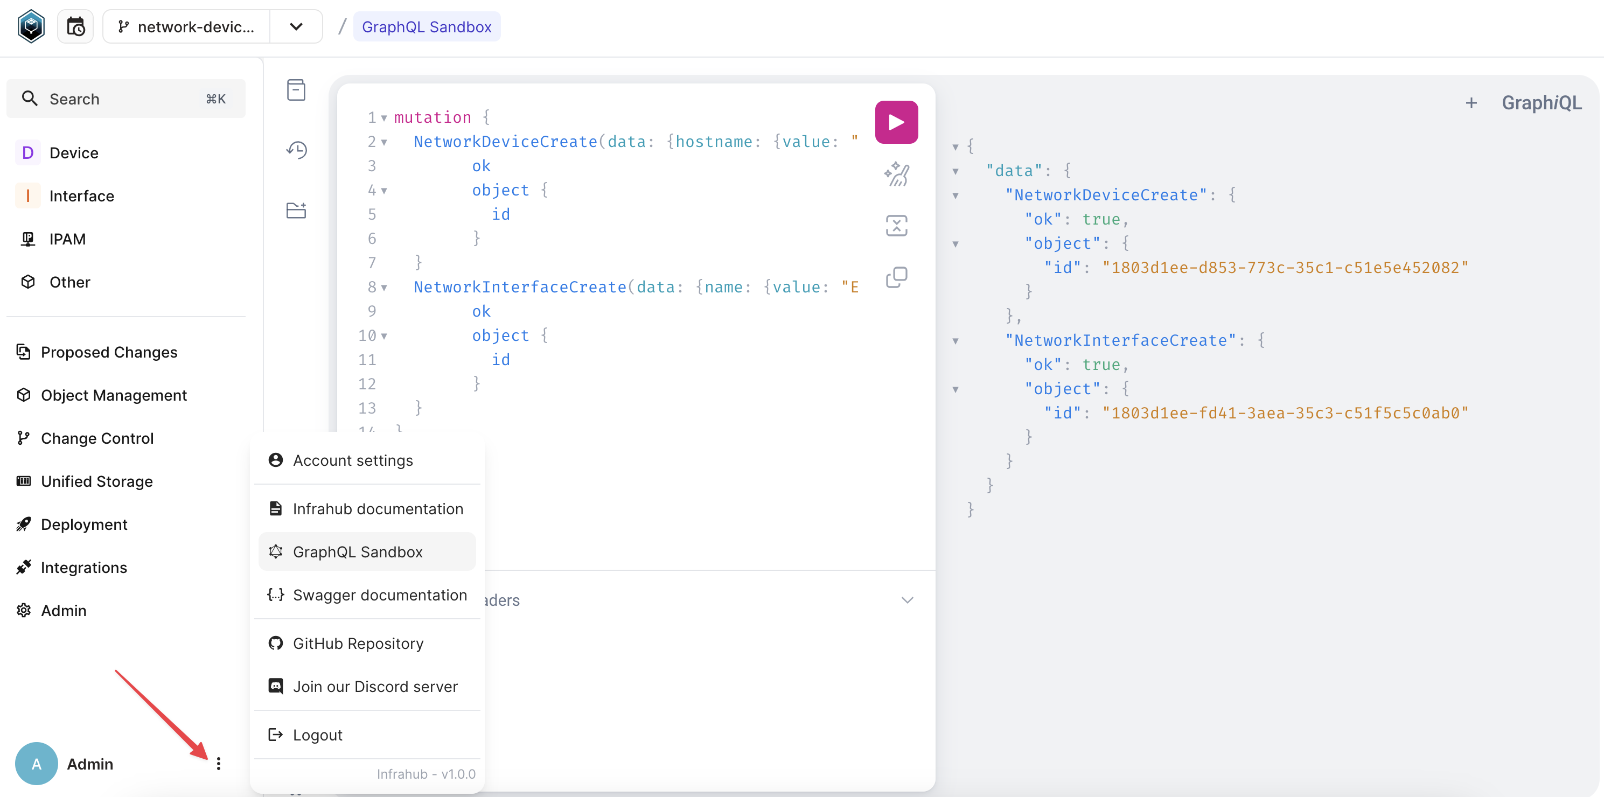The width and height of the screenshot is (1604, 797).
Task: Expand the branch selector dropdown
Action: (x=296, y=26)
